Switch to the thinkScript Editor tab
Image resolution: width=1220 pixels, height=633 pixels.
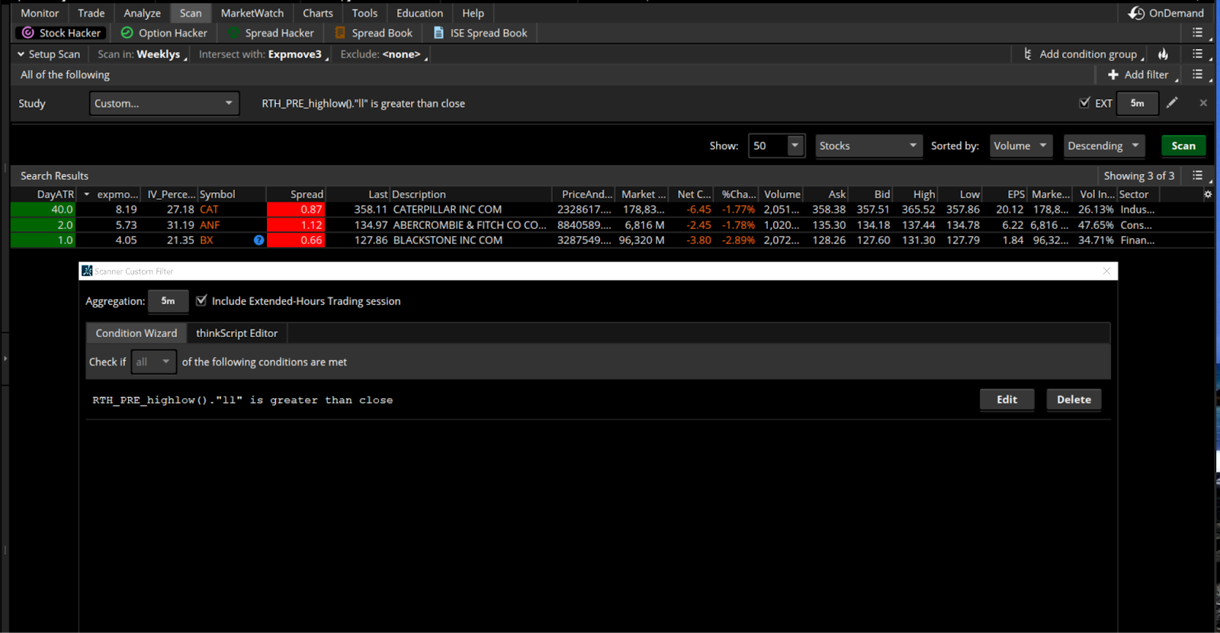click(236, 333)
